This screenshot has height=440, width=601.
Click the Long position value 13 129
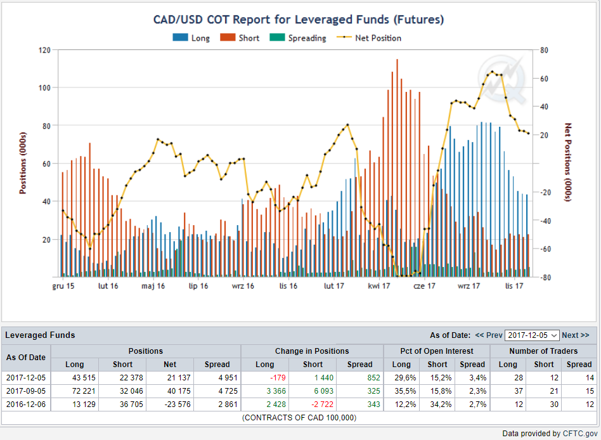pos(84,404)
